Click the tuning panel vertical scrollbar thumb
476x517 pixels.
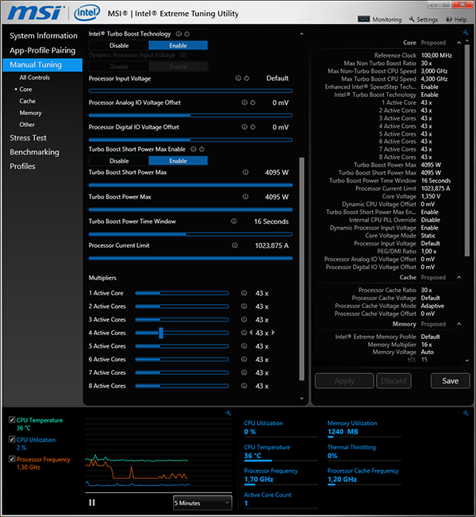pos(301,268)
